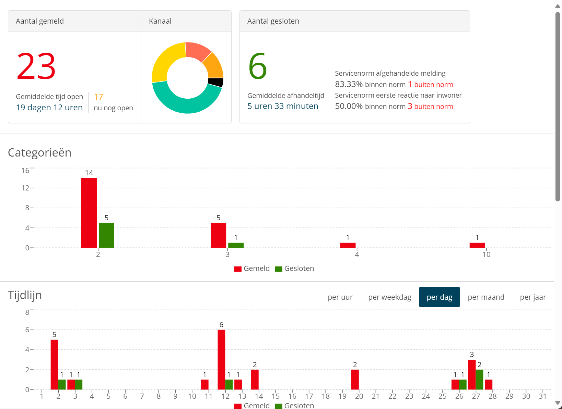Viewport: 562px width, 409px height.
Task: Toggle Gemeld legend in Tijdlijn chart
Action: click(x=252, y=406)
